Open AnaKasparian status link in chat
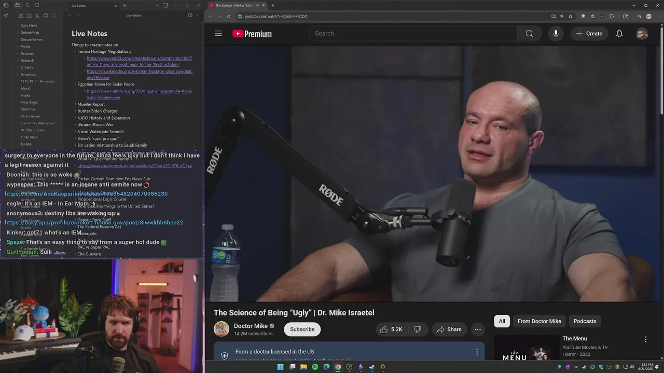Viewport: 664px width, 373px height. pos(86,194)
